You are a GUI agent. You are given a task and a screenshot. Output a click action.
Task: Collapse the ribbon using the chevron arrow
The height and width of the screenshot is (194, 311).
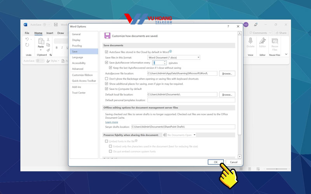click(287, 54)
